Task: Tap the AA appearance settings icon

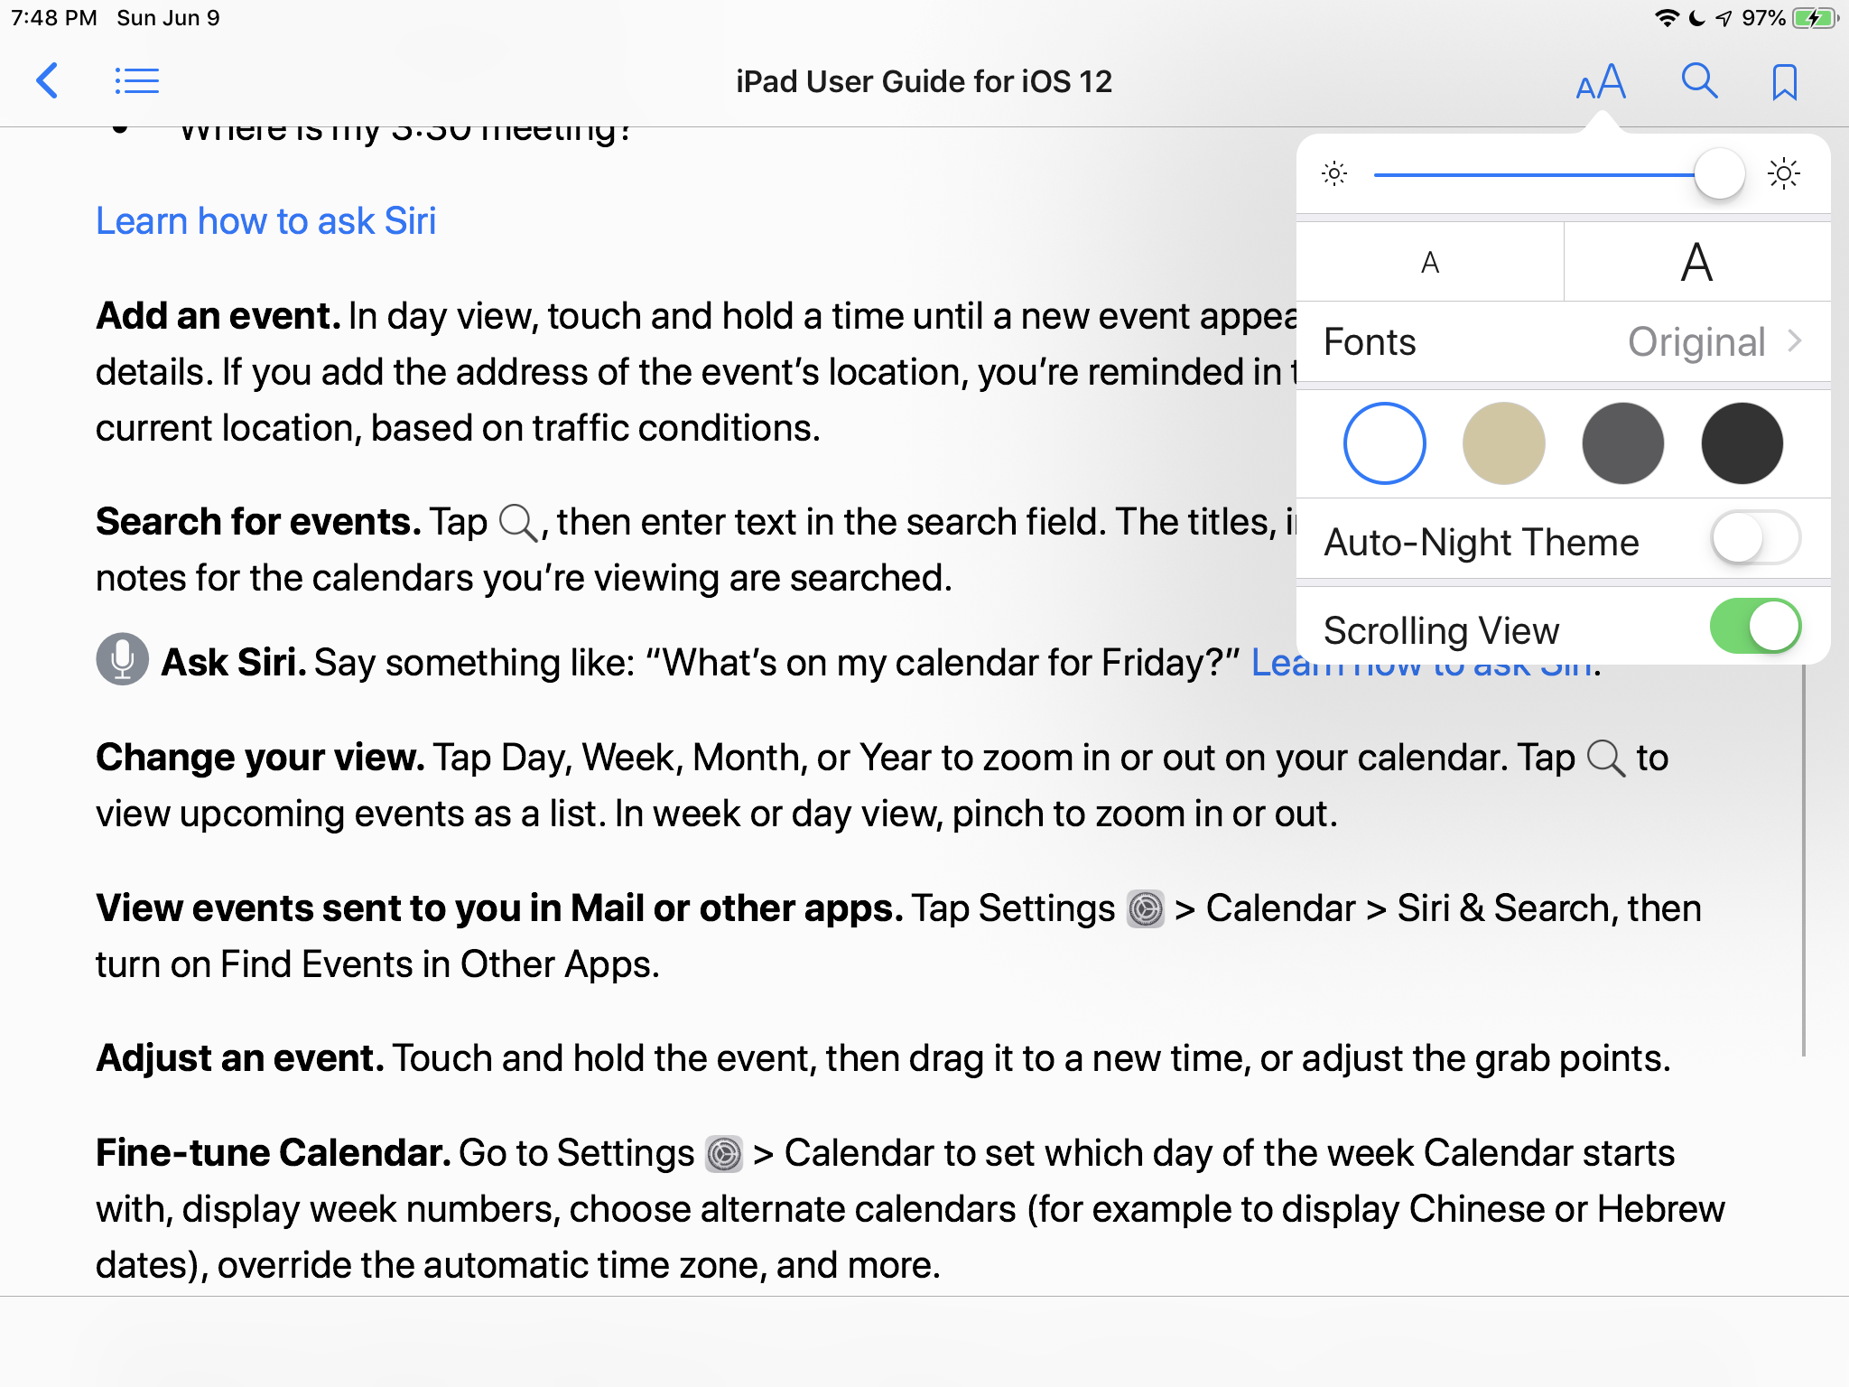Action: tap(1600, 82)
